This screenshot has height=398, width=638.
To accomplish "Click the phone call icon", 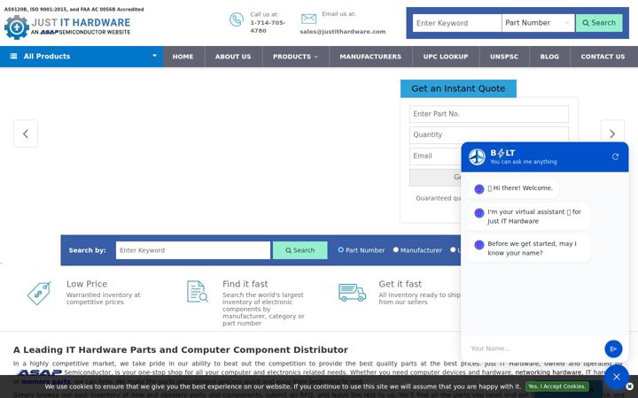I will point(237,19).
